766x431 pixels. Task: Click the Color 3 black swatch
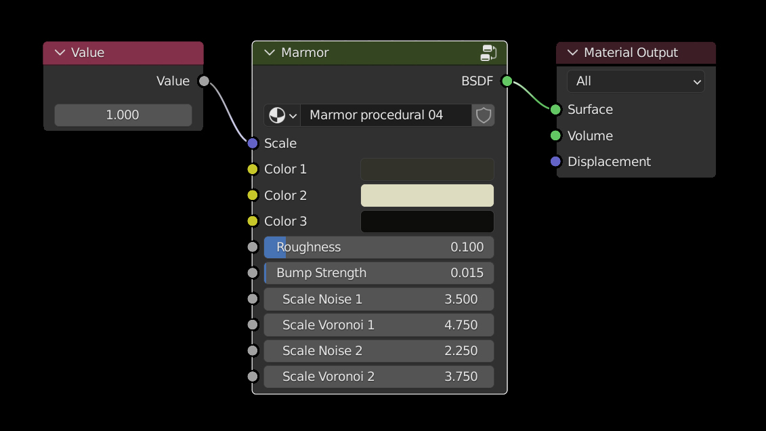(x=427, y=222)
